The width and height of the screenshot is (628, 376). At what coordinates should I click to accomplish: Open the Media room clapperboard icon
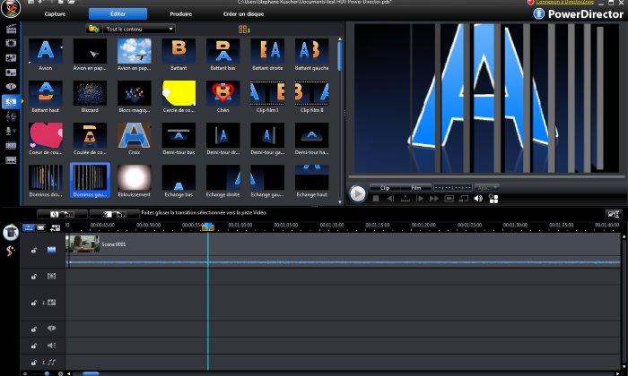(x=12, y=29)
